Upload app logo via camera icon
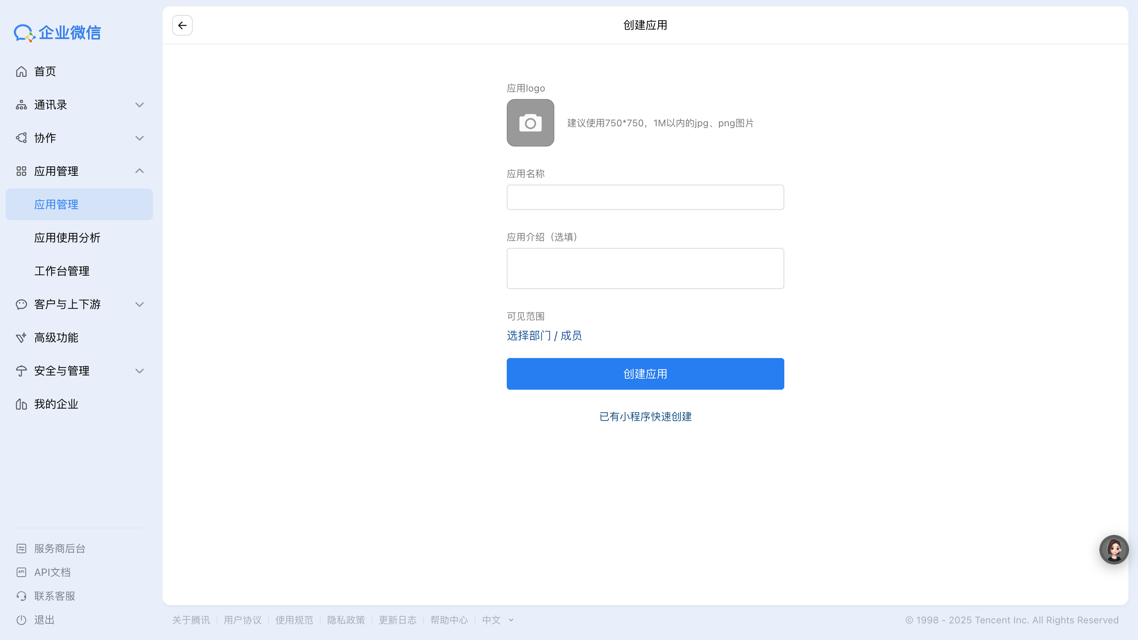 (530, 123)
